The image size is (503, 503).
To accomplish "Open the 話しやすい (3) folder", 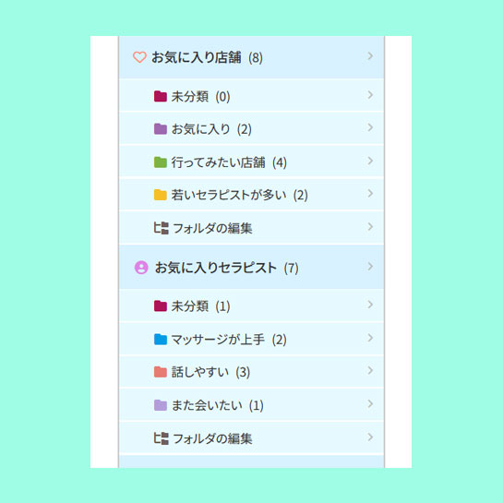I will 251,372.
